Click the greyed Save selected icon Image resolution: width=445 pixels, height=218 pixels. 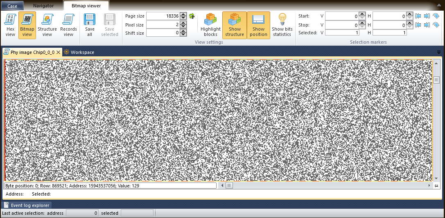pos(110,20)
